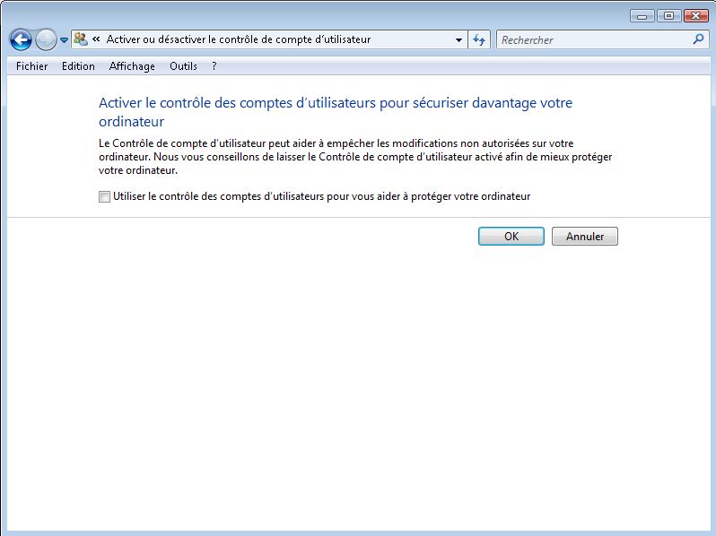Click the user accounts icon in address bar

(x=81, y=39)
